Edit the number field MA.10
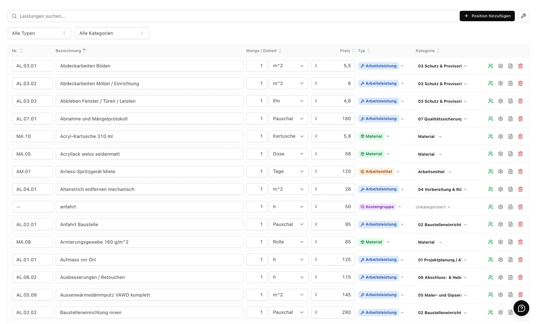537x324 pixels. pos(32,136)
